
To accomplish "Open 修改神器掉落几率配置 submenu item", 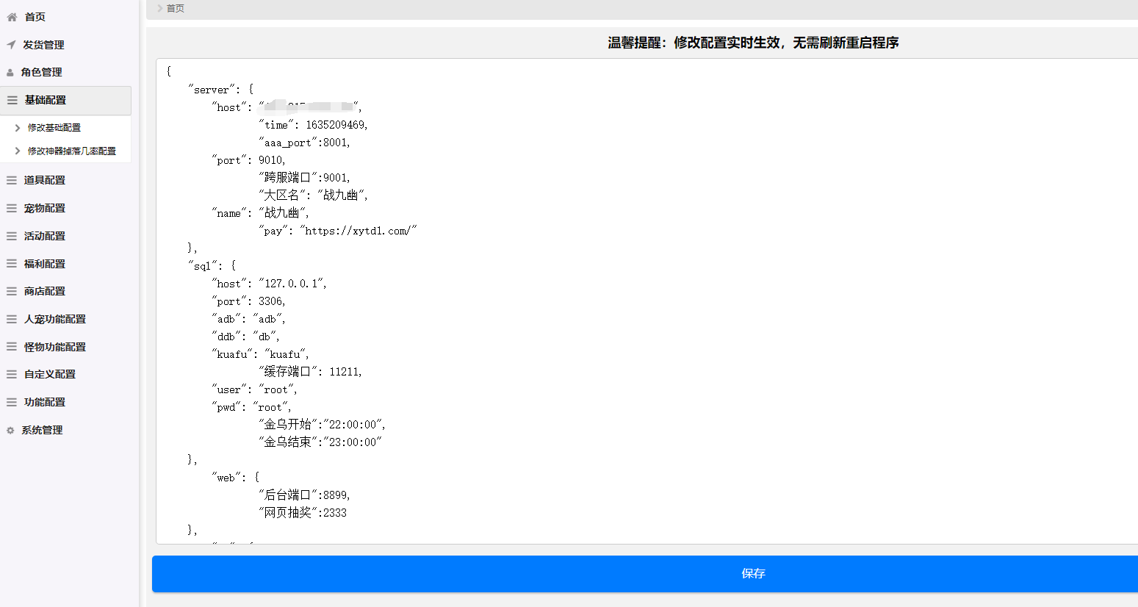I will [72, 151].
